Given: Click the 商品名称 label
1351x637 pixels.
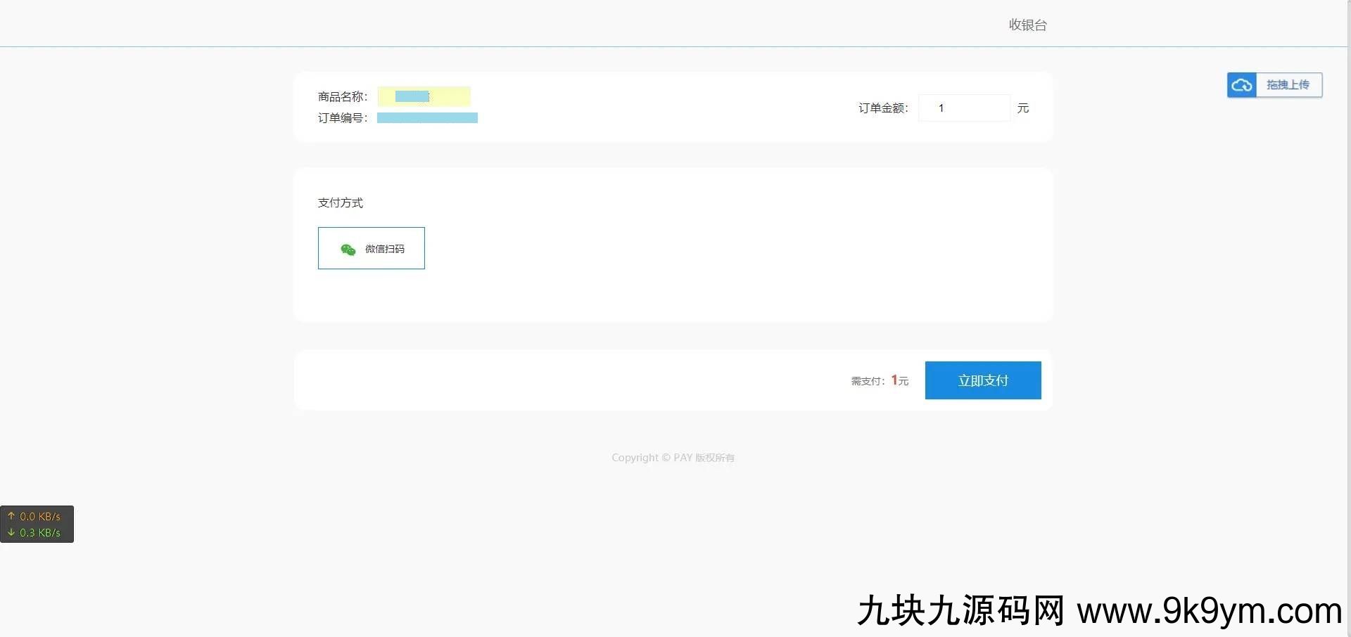Looking at the screenshot, I should [x=343, y=96].
